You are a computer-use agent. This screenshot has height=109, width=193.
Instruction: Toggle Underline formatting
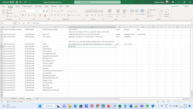tap(29, 15)
